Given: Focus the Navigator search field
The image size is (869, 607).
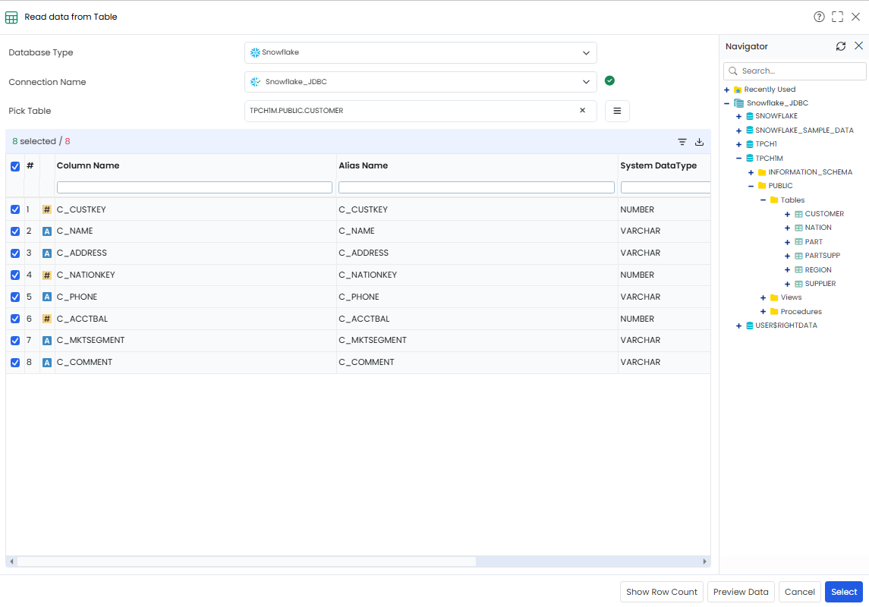Looking at the screenshot, I should (795, 71).
